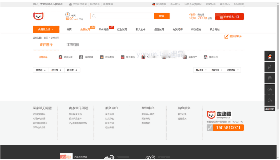The width and height of the screenshot is (280, 160).
Task: Click the user profile icon in right sidebar
Action: click(x=270, y=67)
